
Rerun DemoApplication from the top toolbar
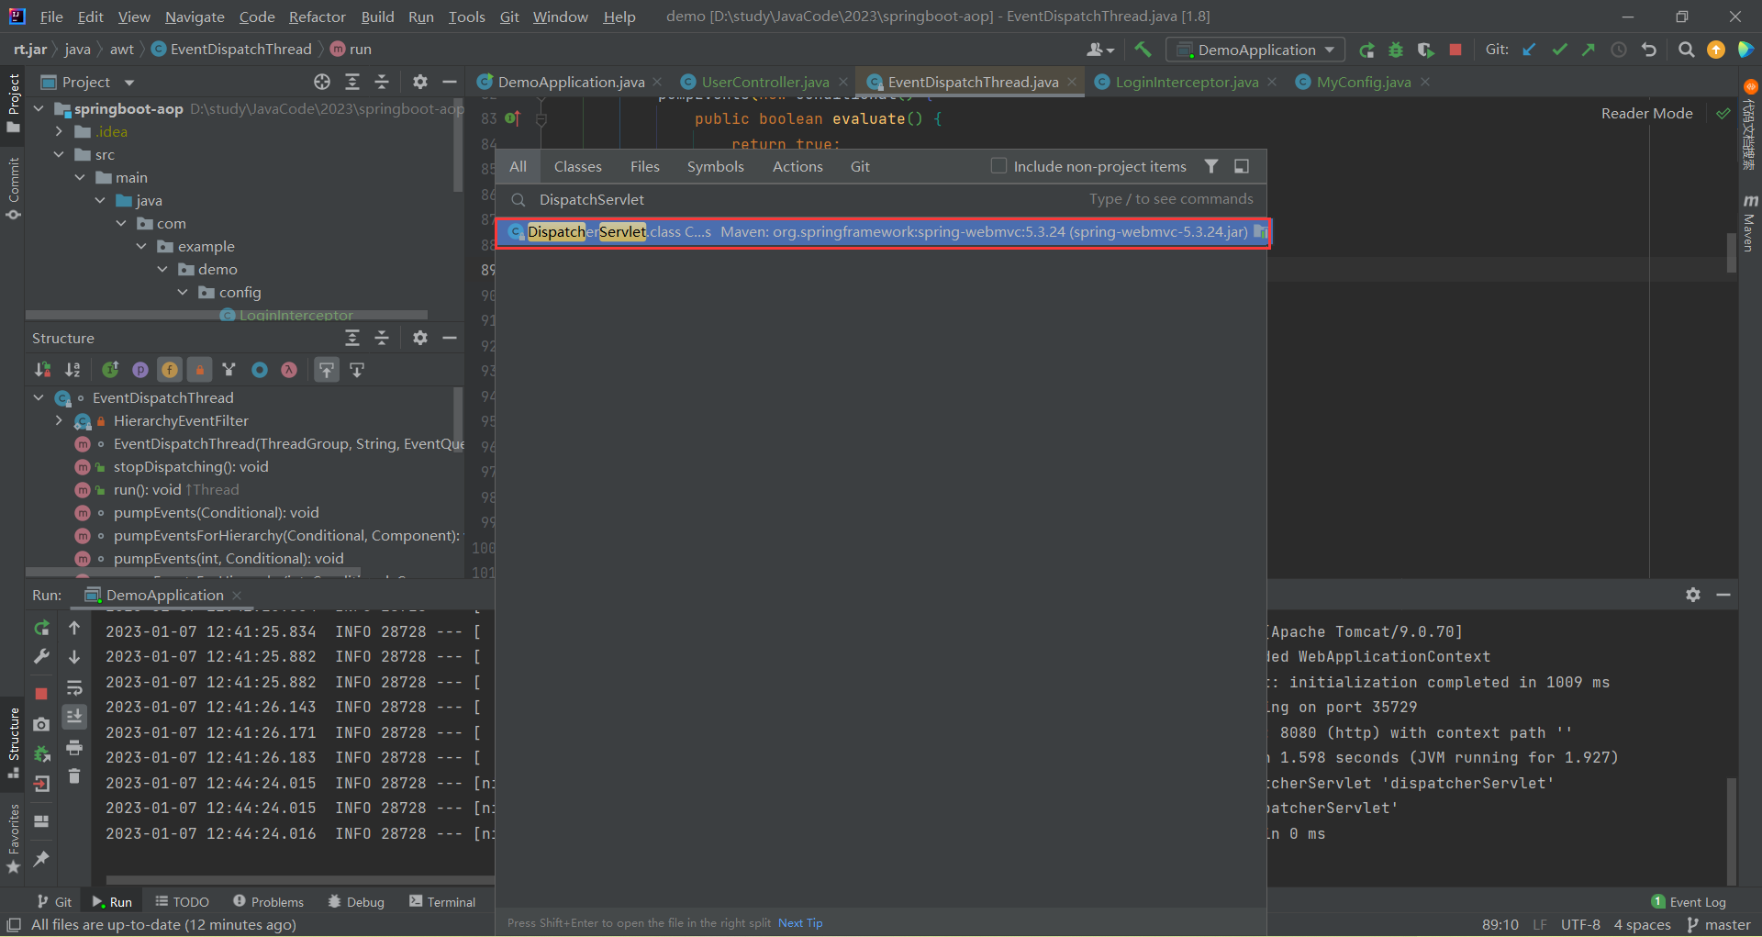pos(1366,50)
